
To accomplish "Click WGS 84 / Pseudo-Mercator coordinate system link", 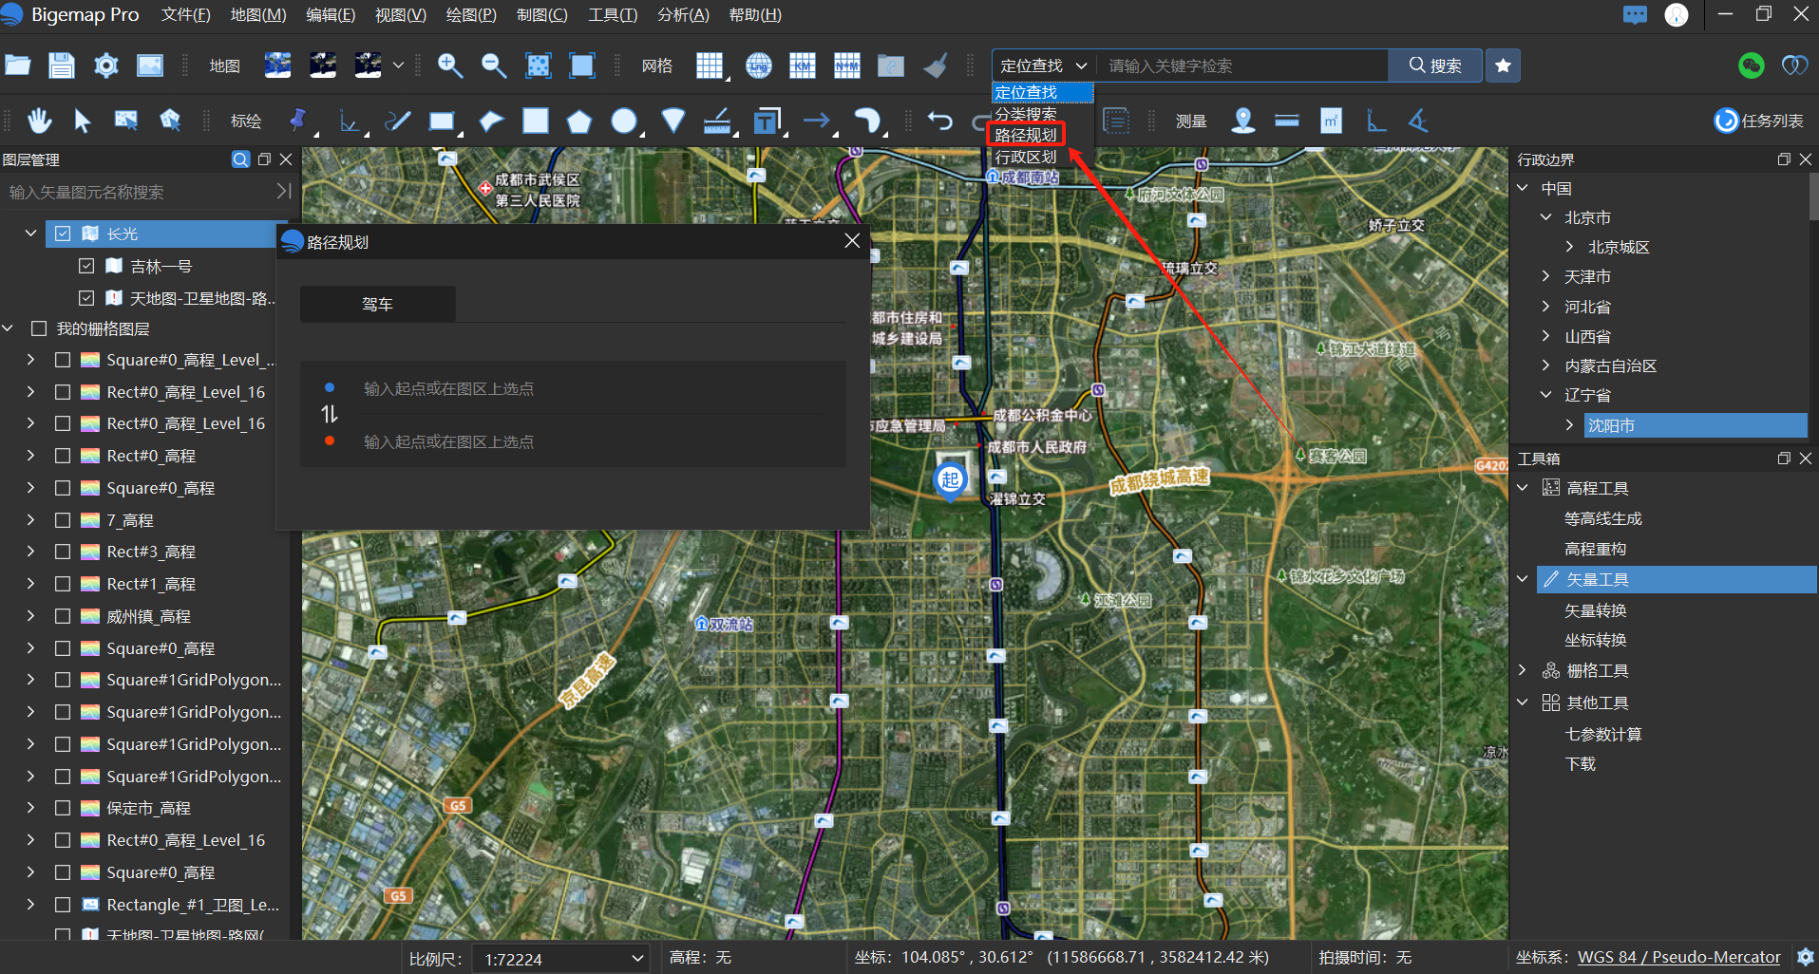I will (x=1678, y=957).
